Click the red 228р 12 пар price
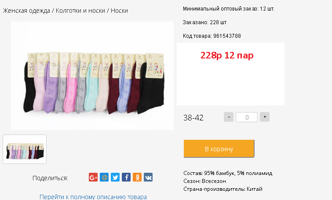Image resolution: width=332 pixels, height=200 pixels. point(227,55)
